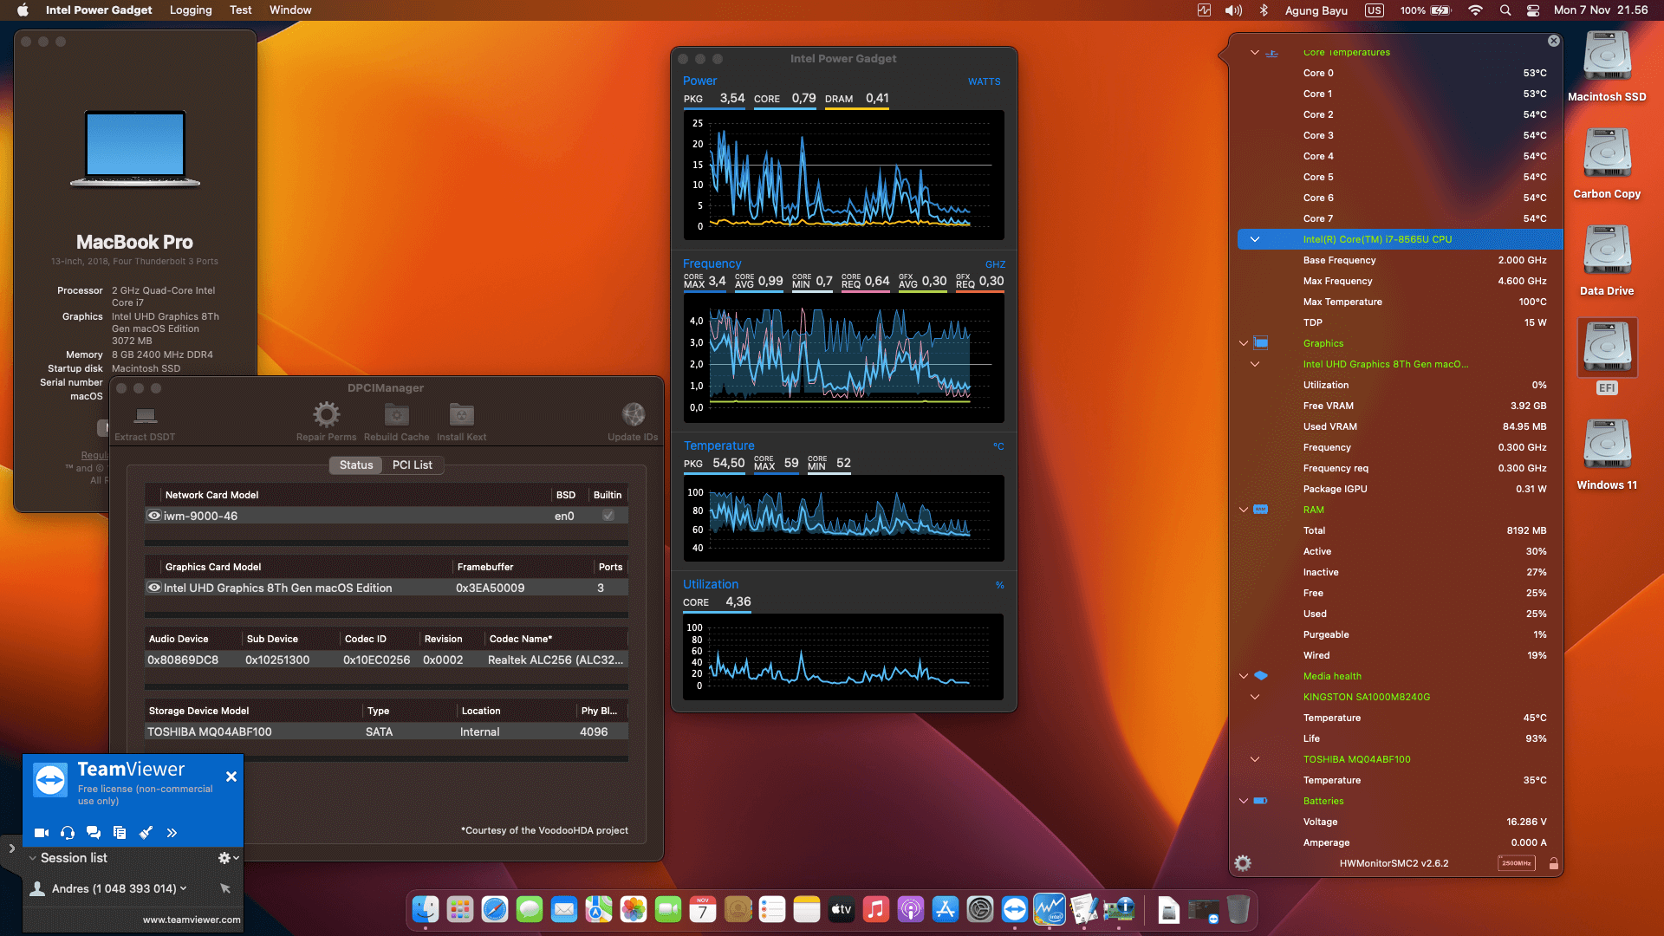1664x936 pixels.
Task: Start TeamViewer video camera call
Action: (42, 833)
